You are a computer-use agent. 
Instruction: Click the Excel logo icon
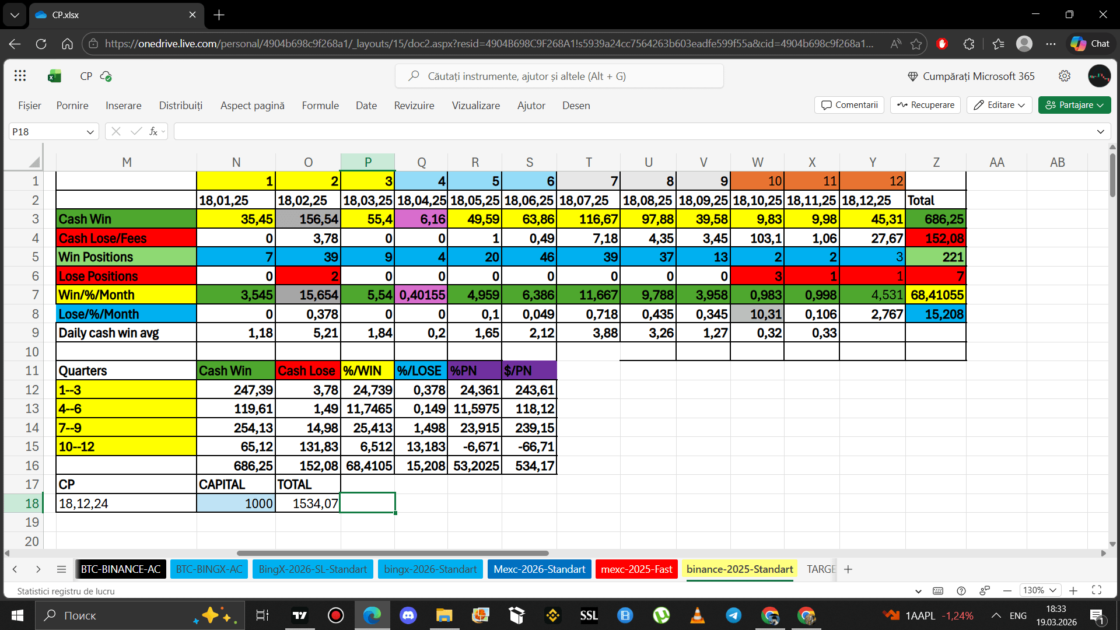tap(54, 76)
